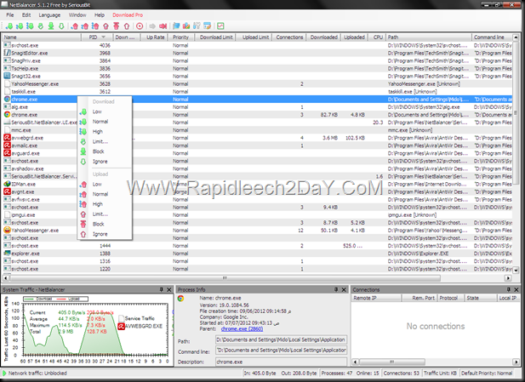This screenshot has width=525, height=382.
Task: Choose Download Ignore in context menu
Action: point(105,162)
